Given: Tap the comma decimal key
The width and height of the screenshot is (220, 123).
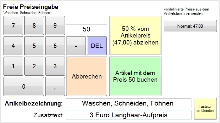Looking at the screenshot, I should (x=55, y=86).
